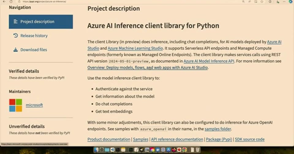This screenshot has height=154, width=294.
Task: Open Docker from the dock
Action: [158, 149]
